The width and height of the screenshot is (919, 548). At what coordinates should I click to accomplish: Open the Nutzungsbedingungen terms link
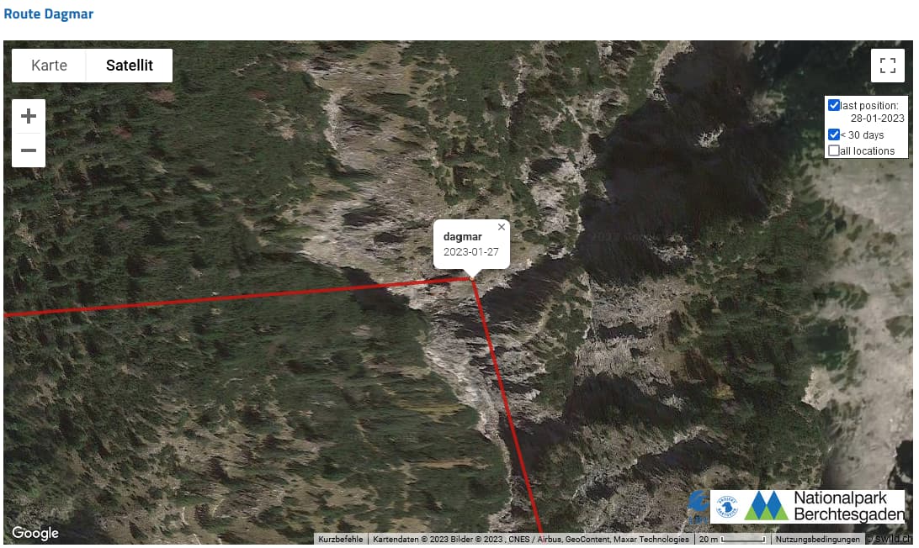pyautogui.click(x=818, y=540)
